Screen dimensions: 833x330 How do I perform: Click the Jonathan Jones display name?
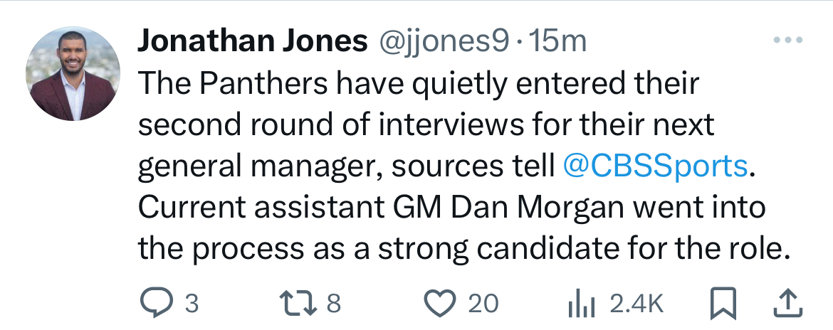pos(253,41)
